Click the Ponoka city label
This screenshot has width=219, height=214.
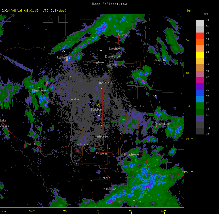pos(122,35)
